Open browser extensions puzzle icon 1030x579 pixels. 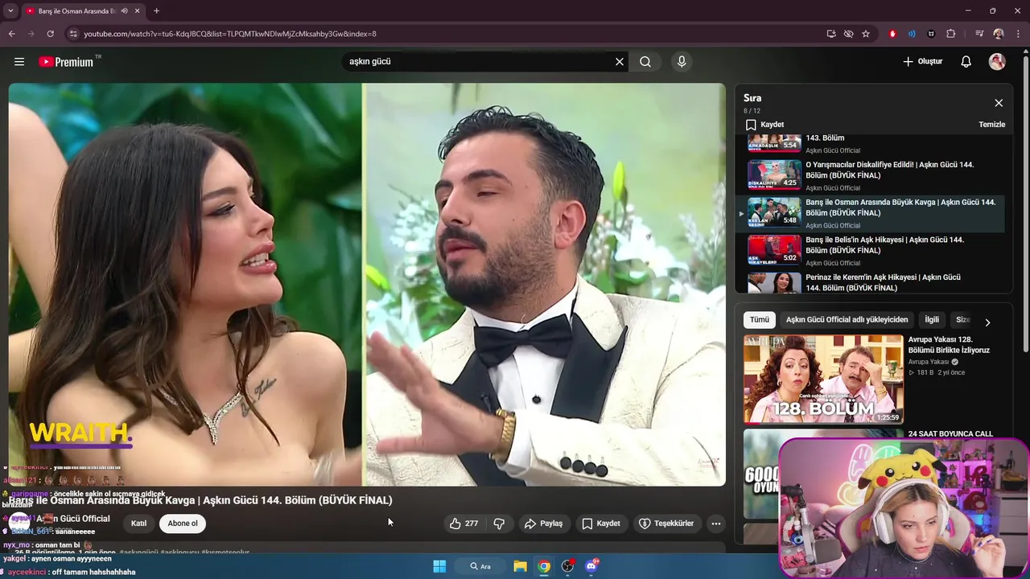951,34
